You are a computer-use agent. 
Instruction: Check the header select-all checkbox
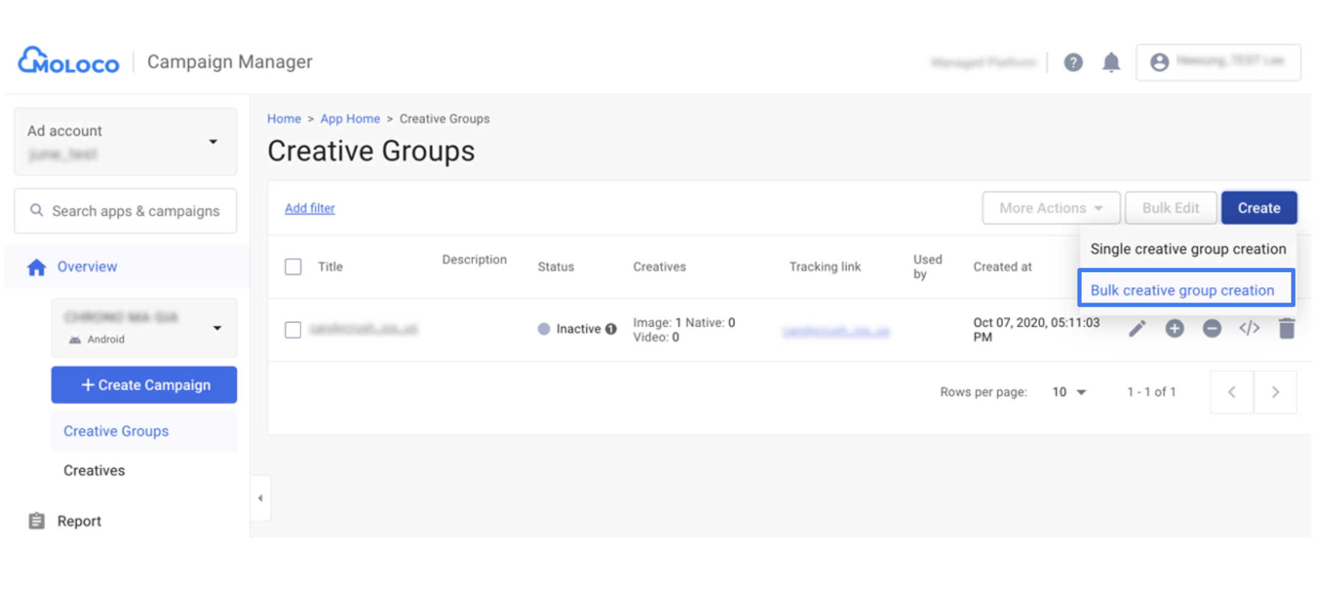coord(293,267)
